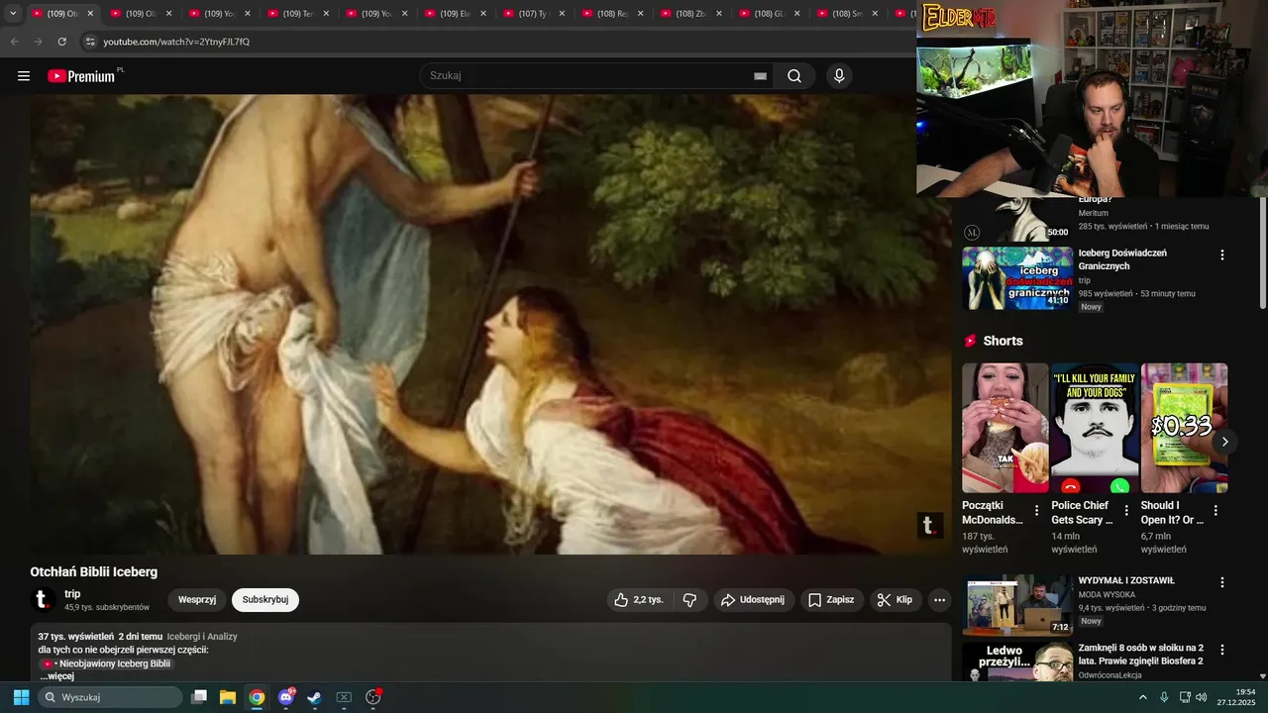This screenshot has width=1268, height=713.
Task: View site information icon in address bar
Action: click(90, 42)
